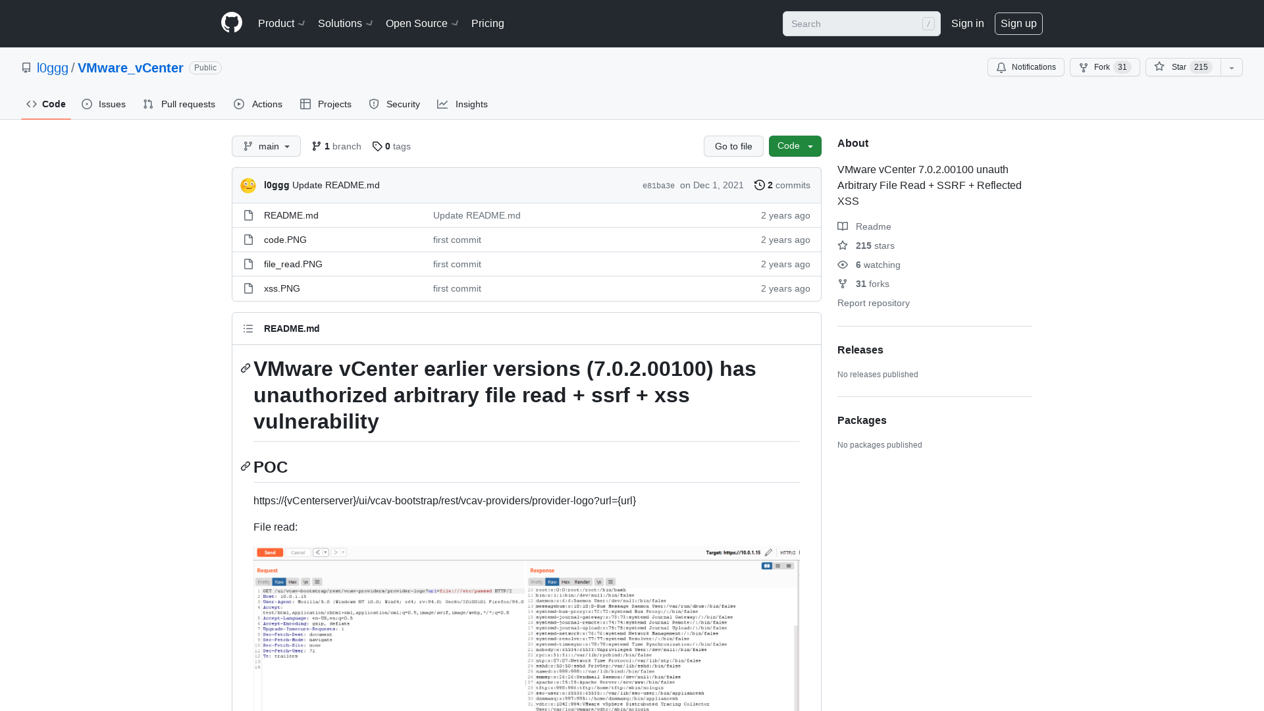This screenshot has width=1264, height=711.
Task: Open the Product menu
Action: click(281, 24)
